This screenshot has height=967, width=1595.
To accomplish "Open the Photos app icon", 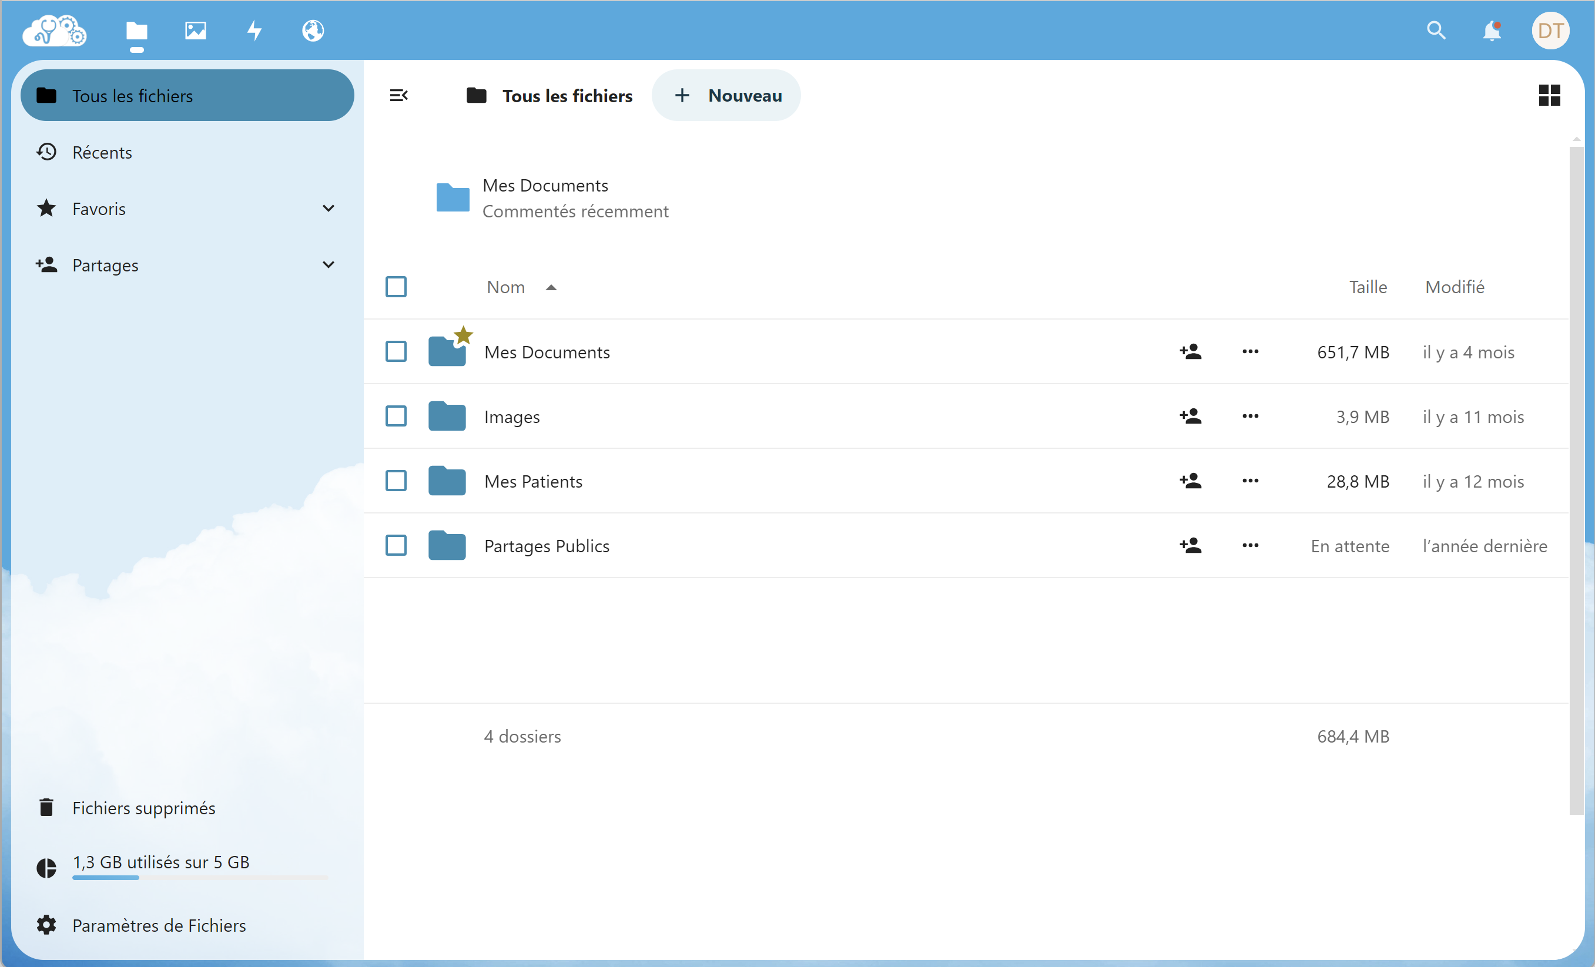I will click(x=196, y=31).
